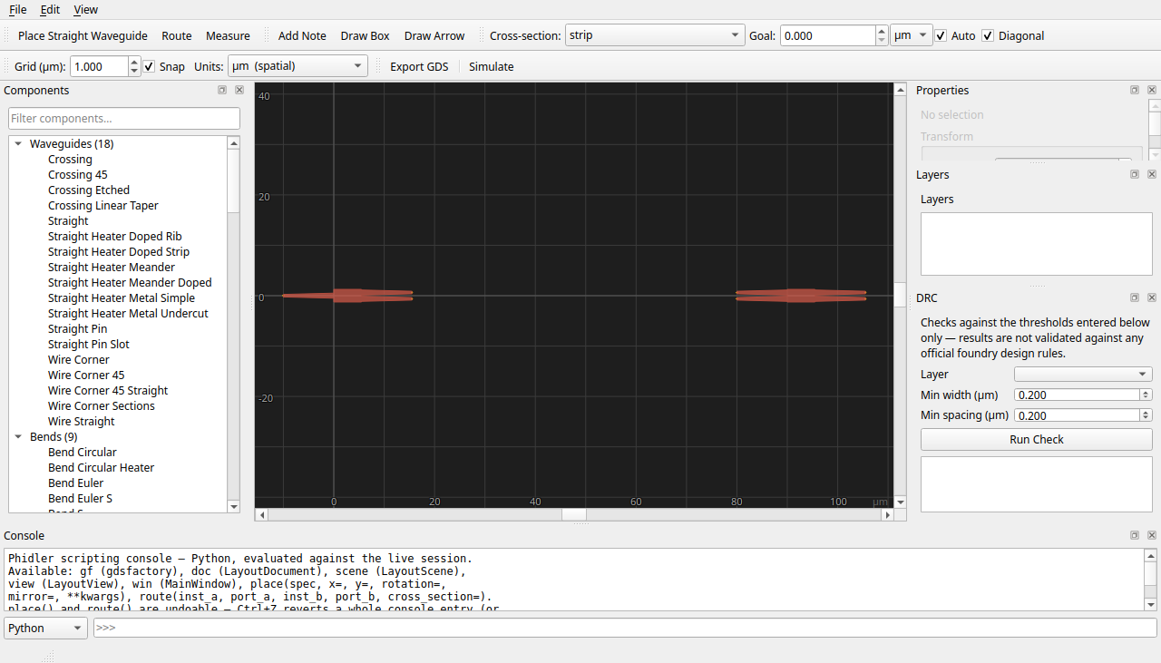Open the Edit menu
The image size is (1161, 663).
coord(50,10)
